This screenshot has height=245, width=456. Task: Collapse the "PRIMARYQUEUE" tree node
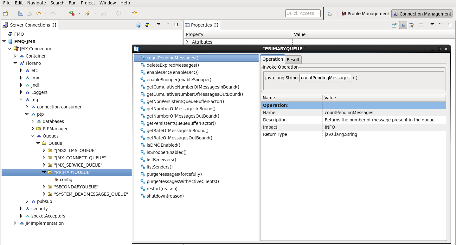coord(44,172)
